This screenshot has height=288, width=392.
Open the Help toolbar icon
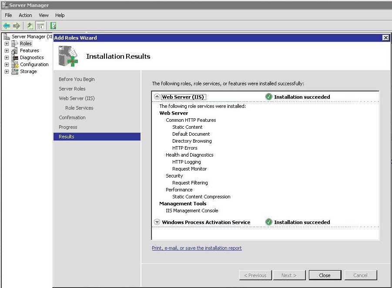pos(53,26)
